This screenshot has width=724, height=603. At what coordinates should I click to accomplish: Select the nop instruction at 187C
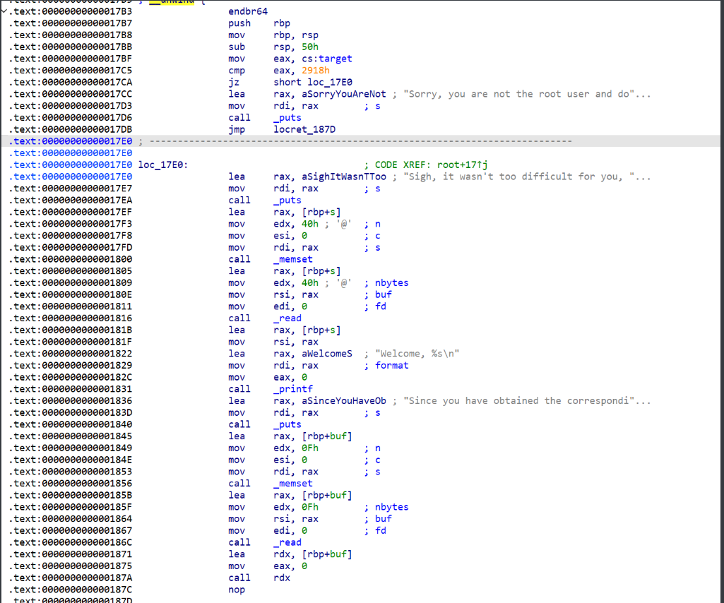click(236, 590)
